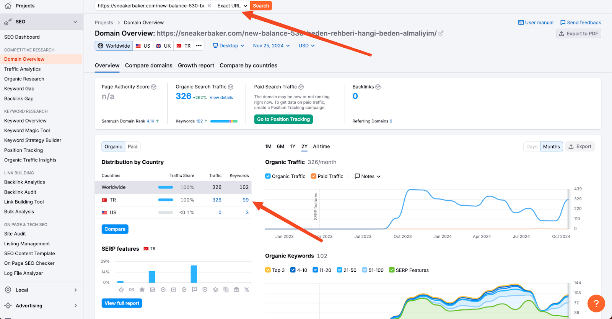Screen dimensions: 612x319
Task: Click the Projects home icon
Action: (x=8, y=6)
